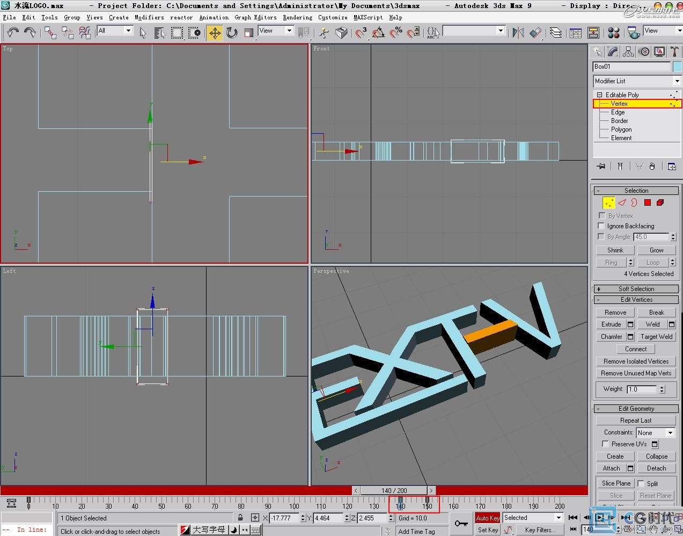The height and width of the screenshot is (536, 683).
Task: Click the Select and Manipulate icon
Action: tap(324, 33)
